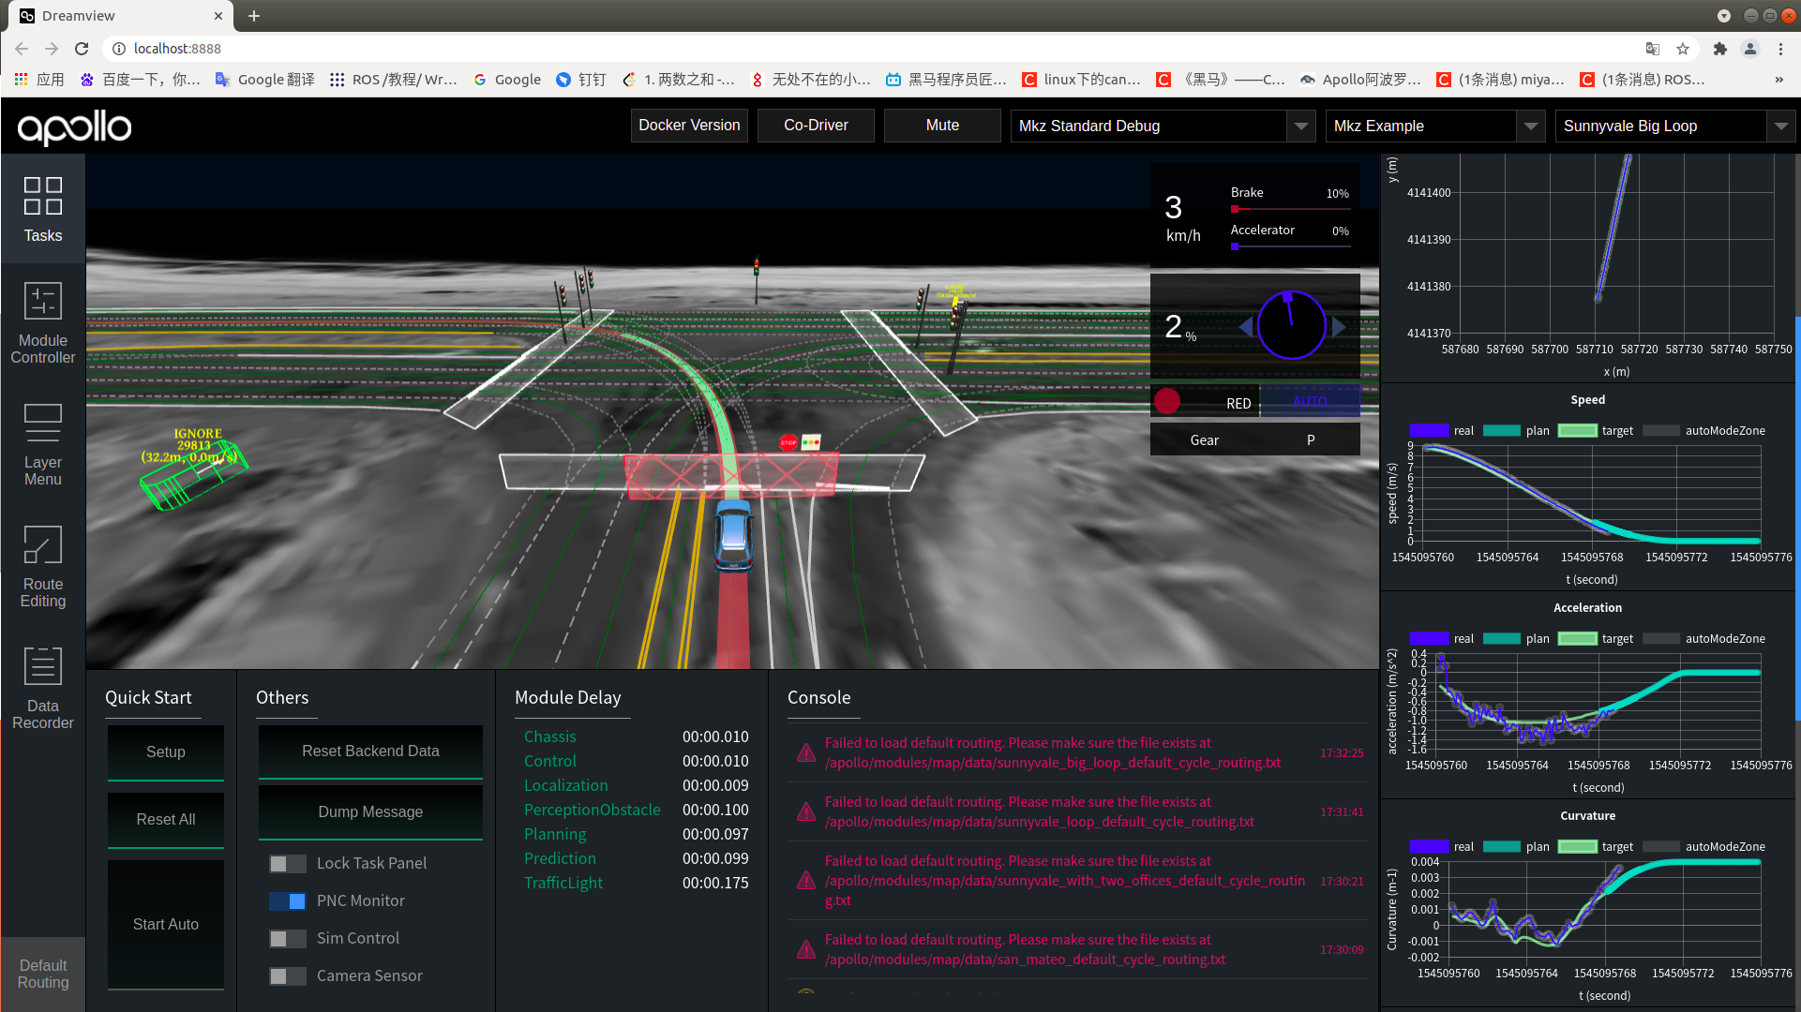Viewport: 1801px width, 1012px height.
Task: Expand the Mkz Standard Debug mode dropdown
Action: tap(1301, 126)
